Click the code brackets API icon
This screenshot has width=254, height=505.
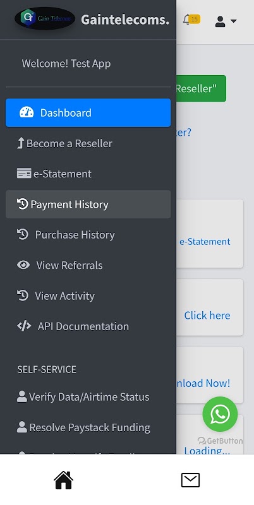[x=24, y=326]
